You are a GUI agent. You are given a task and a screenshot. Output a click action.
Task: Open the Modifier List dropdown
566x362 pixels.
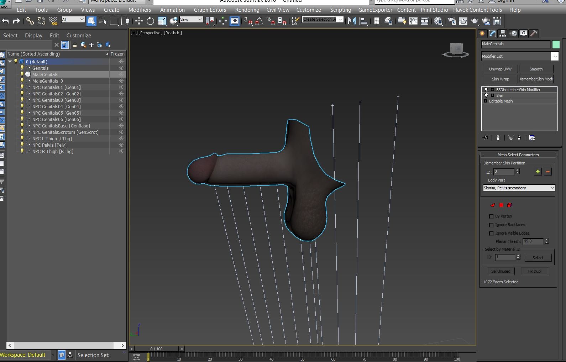[x=555, y=56]
